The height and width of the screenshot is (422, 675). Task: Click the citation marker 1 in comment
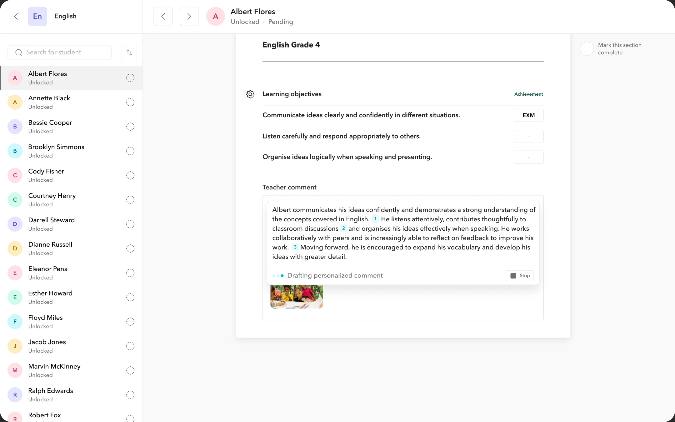click(375, 219)
